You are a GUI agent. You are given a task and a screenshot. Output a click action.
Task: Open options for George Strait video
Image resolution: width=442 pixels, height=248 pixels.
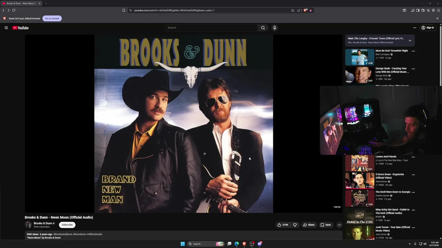point(413,69)
